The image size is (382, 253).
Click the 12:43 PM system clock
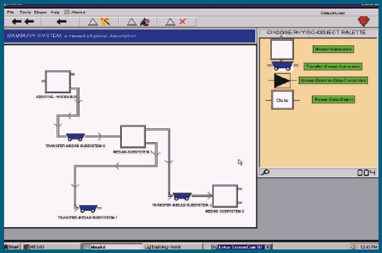368,247
